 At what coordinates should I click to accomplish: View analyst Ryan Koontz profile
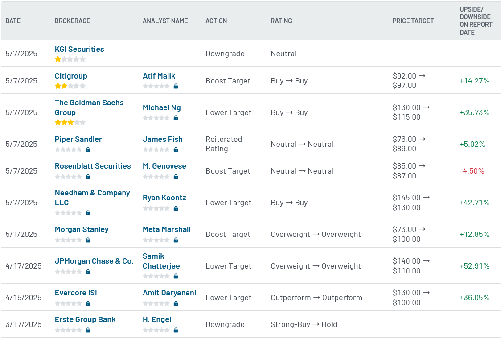pyautogui.click(x=164, y=198)
